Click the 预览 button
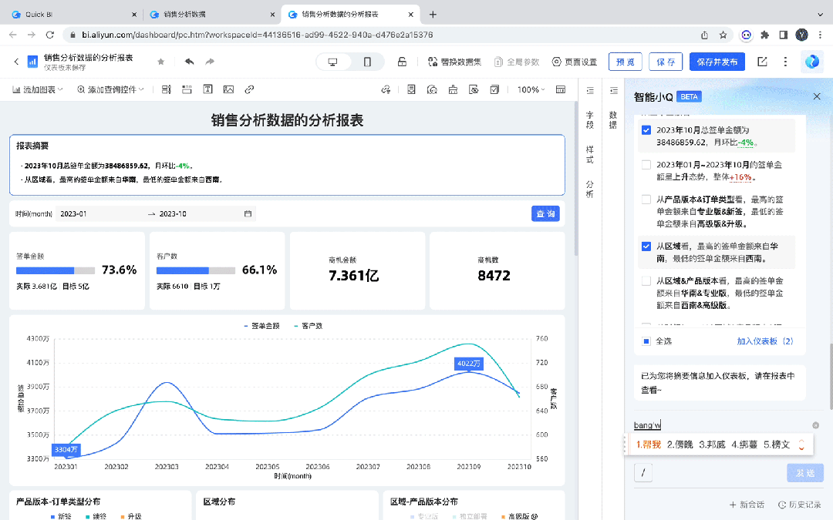833x520 pixels. coord(626,62)
